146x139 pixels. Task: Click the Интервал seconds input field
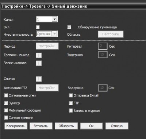[103, 46]
